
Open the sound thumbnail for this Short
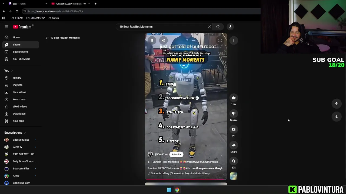pos(234,176)
